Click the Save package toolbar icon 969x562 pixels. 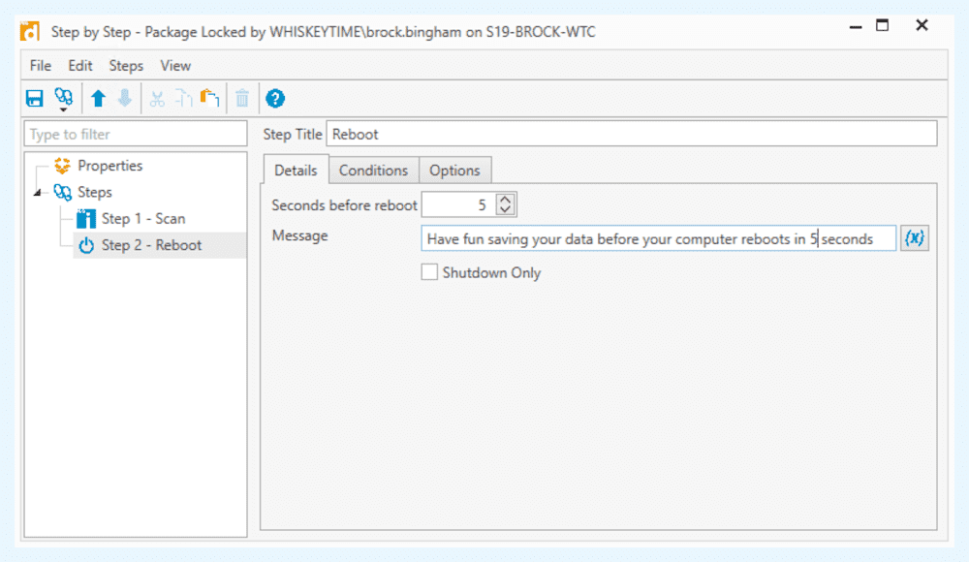(35, 98)
